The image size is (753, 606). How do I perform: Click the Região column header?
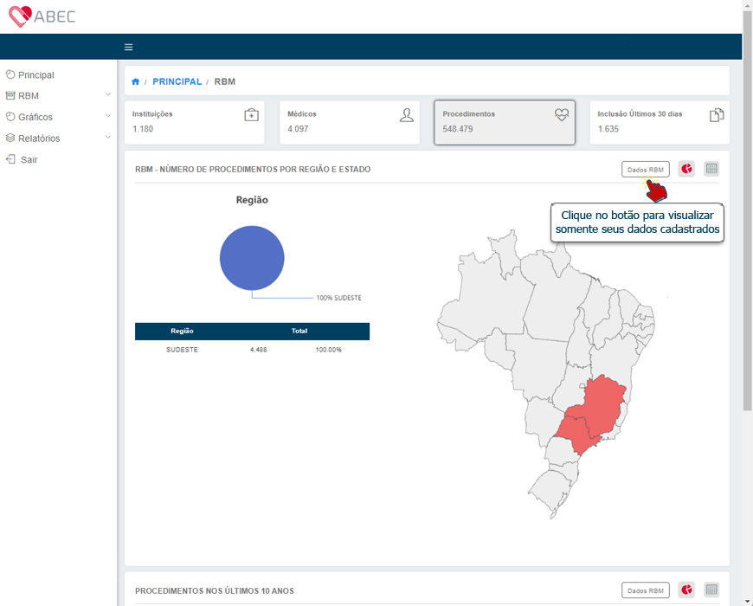[182, 331]
